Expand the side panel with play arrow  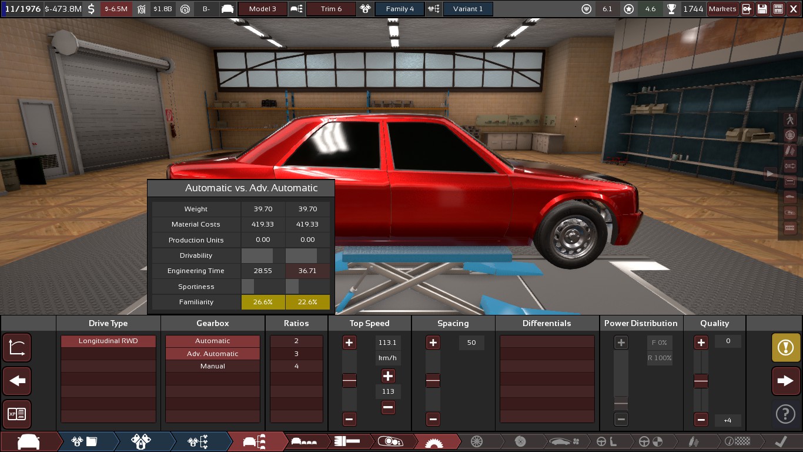[769, 174]
